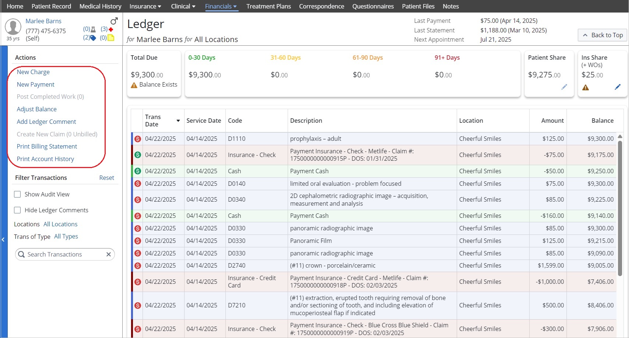Click green dollar icon on -$50.00 cash payment
Screen dimensions: 629x338
coord(138,171)
